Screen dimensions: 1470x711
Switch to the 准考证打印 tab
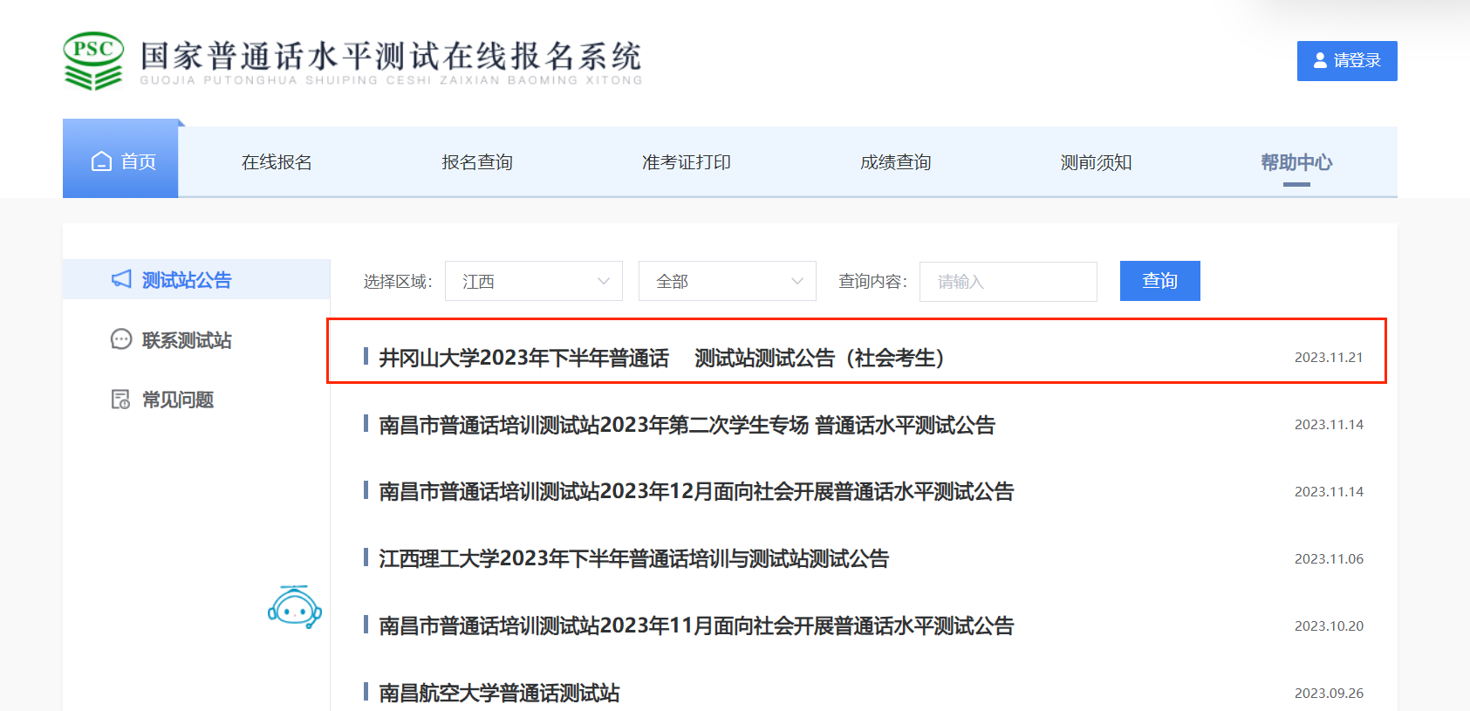[687, 162]
